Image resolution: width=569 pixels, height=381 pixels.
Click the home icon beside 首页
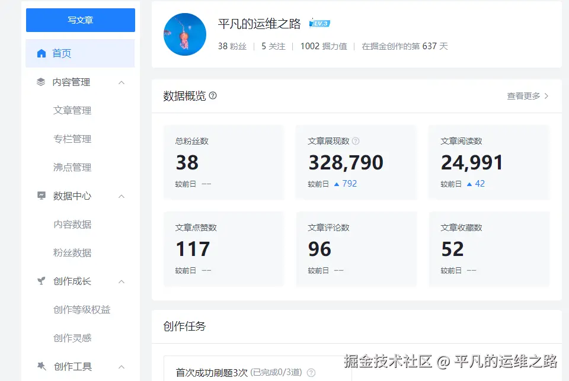pyautogui.click(x=41, y=53)
